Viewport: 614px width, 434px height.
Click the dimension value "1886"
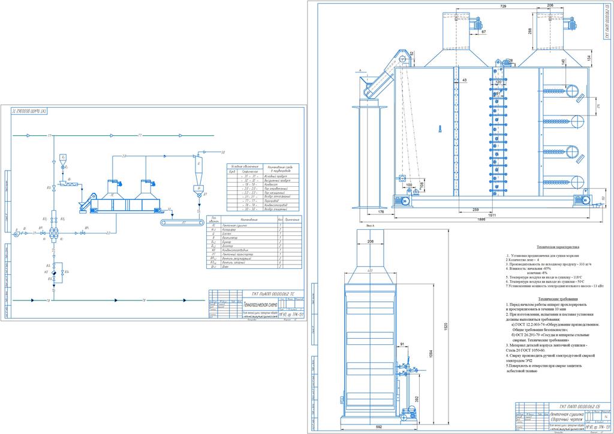481,220
